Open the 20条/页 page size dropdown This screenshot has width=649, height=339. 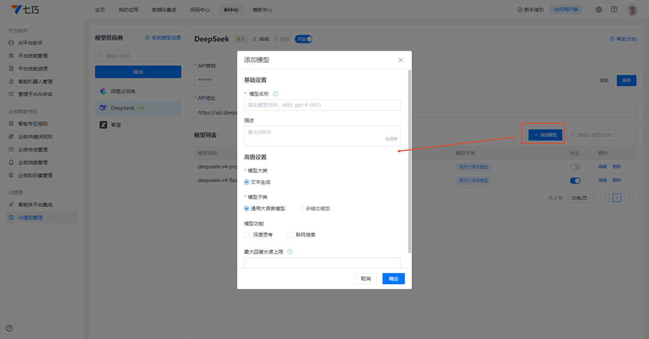click(x=581, y=198)
